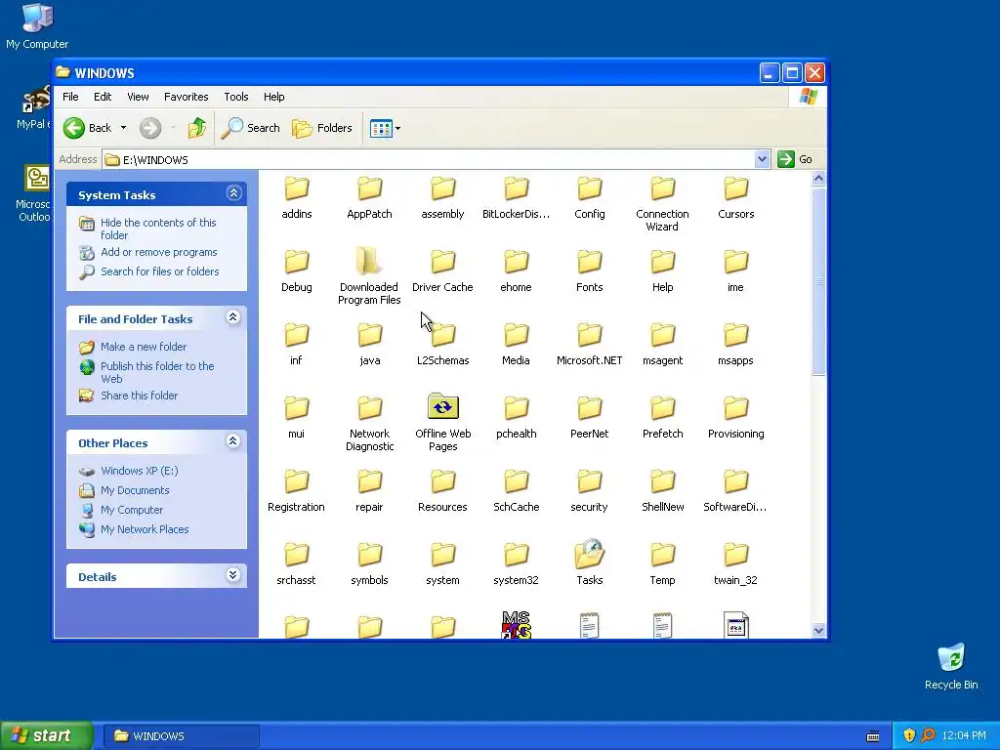Click the magnifier search tray icon

928,736
